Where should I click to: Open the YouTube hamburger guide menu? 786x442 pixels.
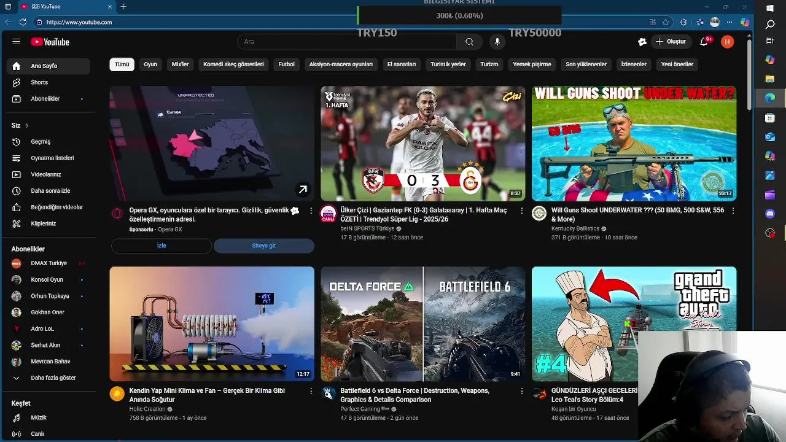pos(17,42)
